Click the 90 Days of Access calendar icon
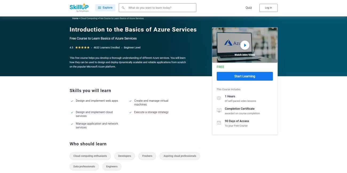The height and width of the screenshot is (173, 347). coord(219,123)
